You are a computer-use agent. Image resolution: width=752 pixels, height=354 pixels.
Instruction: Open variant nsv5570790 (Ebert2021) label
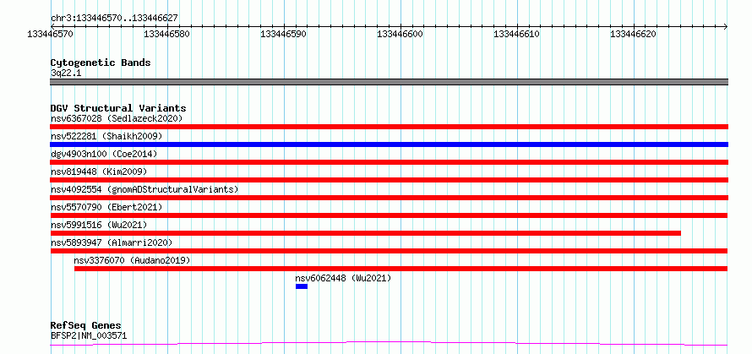(x=106, y=207)
